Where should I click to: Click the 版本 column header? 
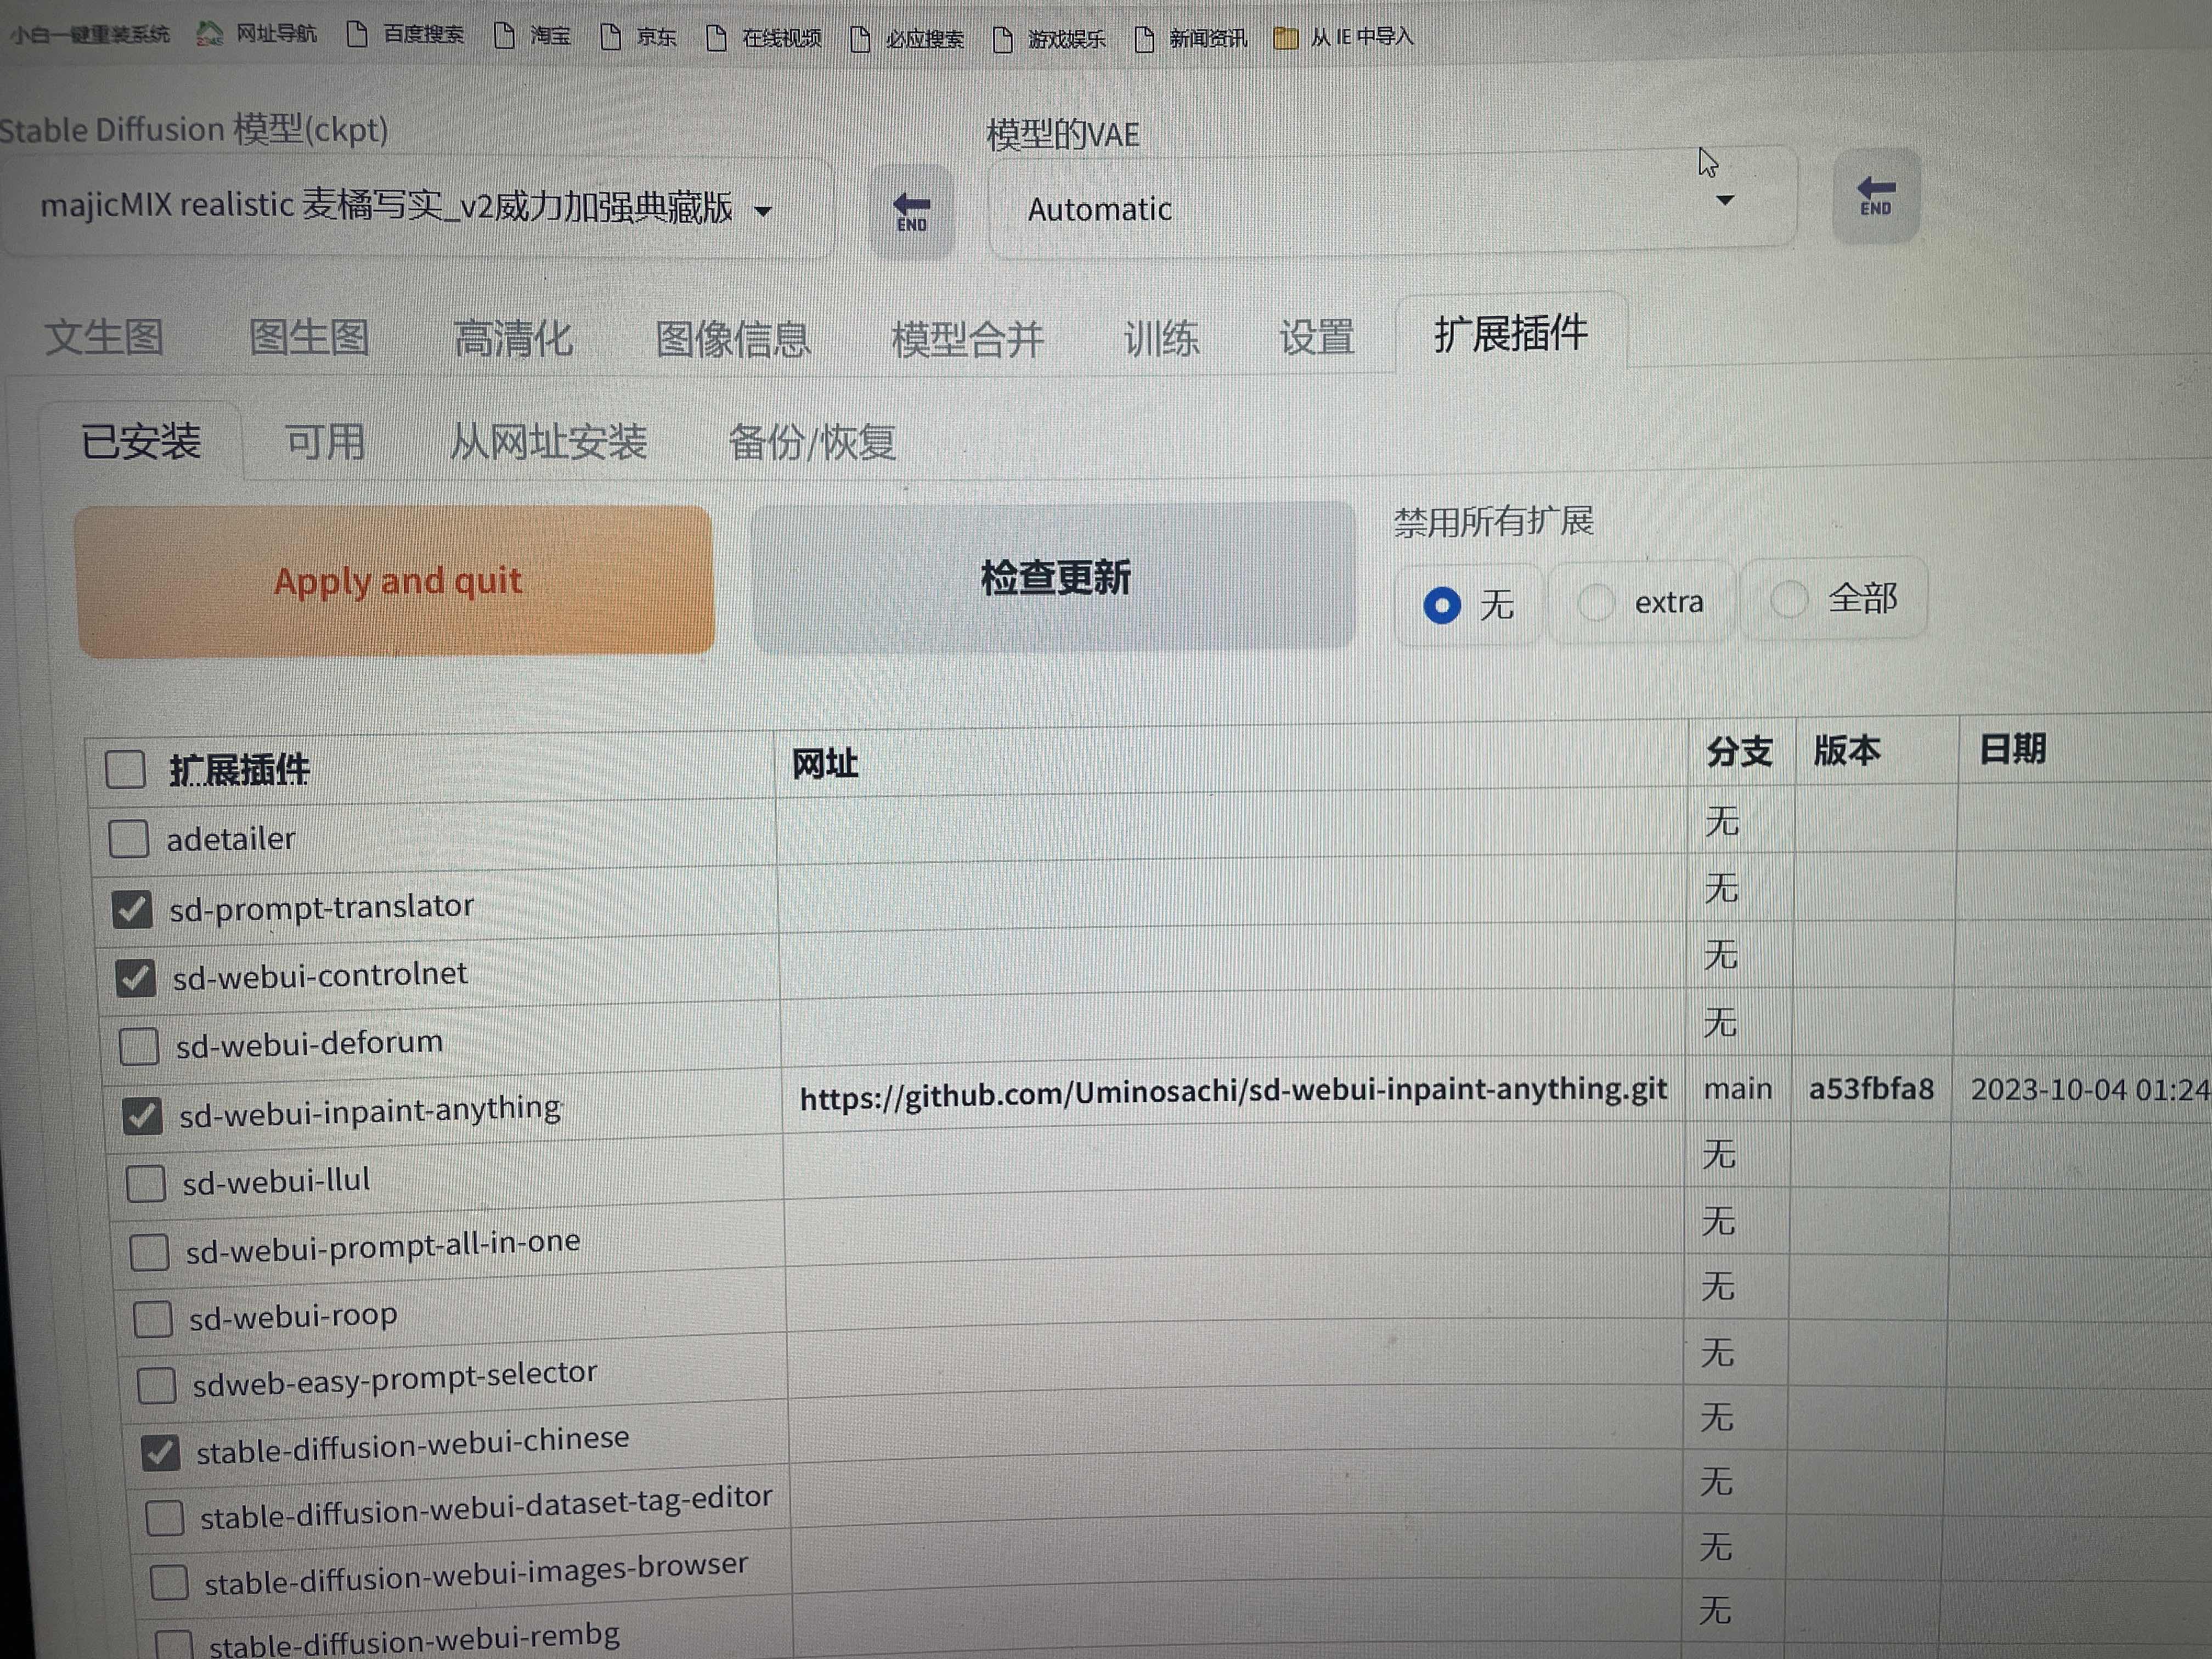click(1847, 750)
